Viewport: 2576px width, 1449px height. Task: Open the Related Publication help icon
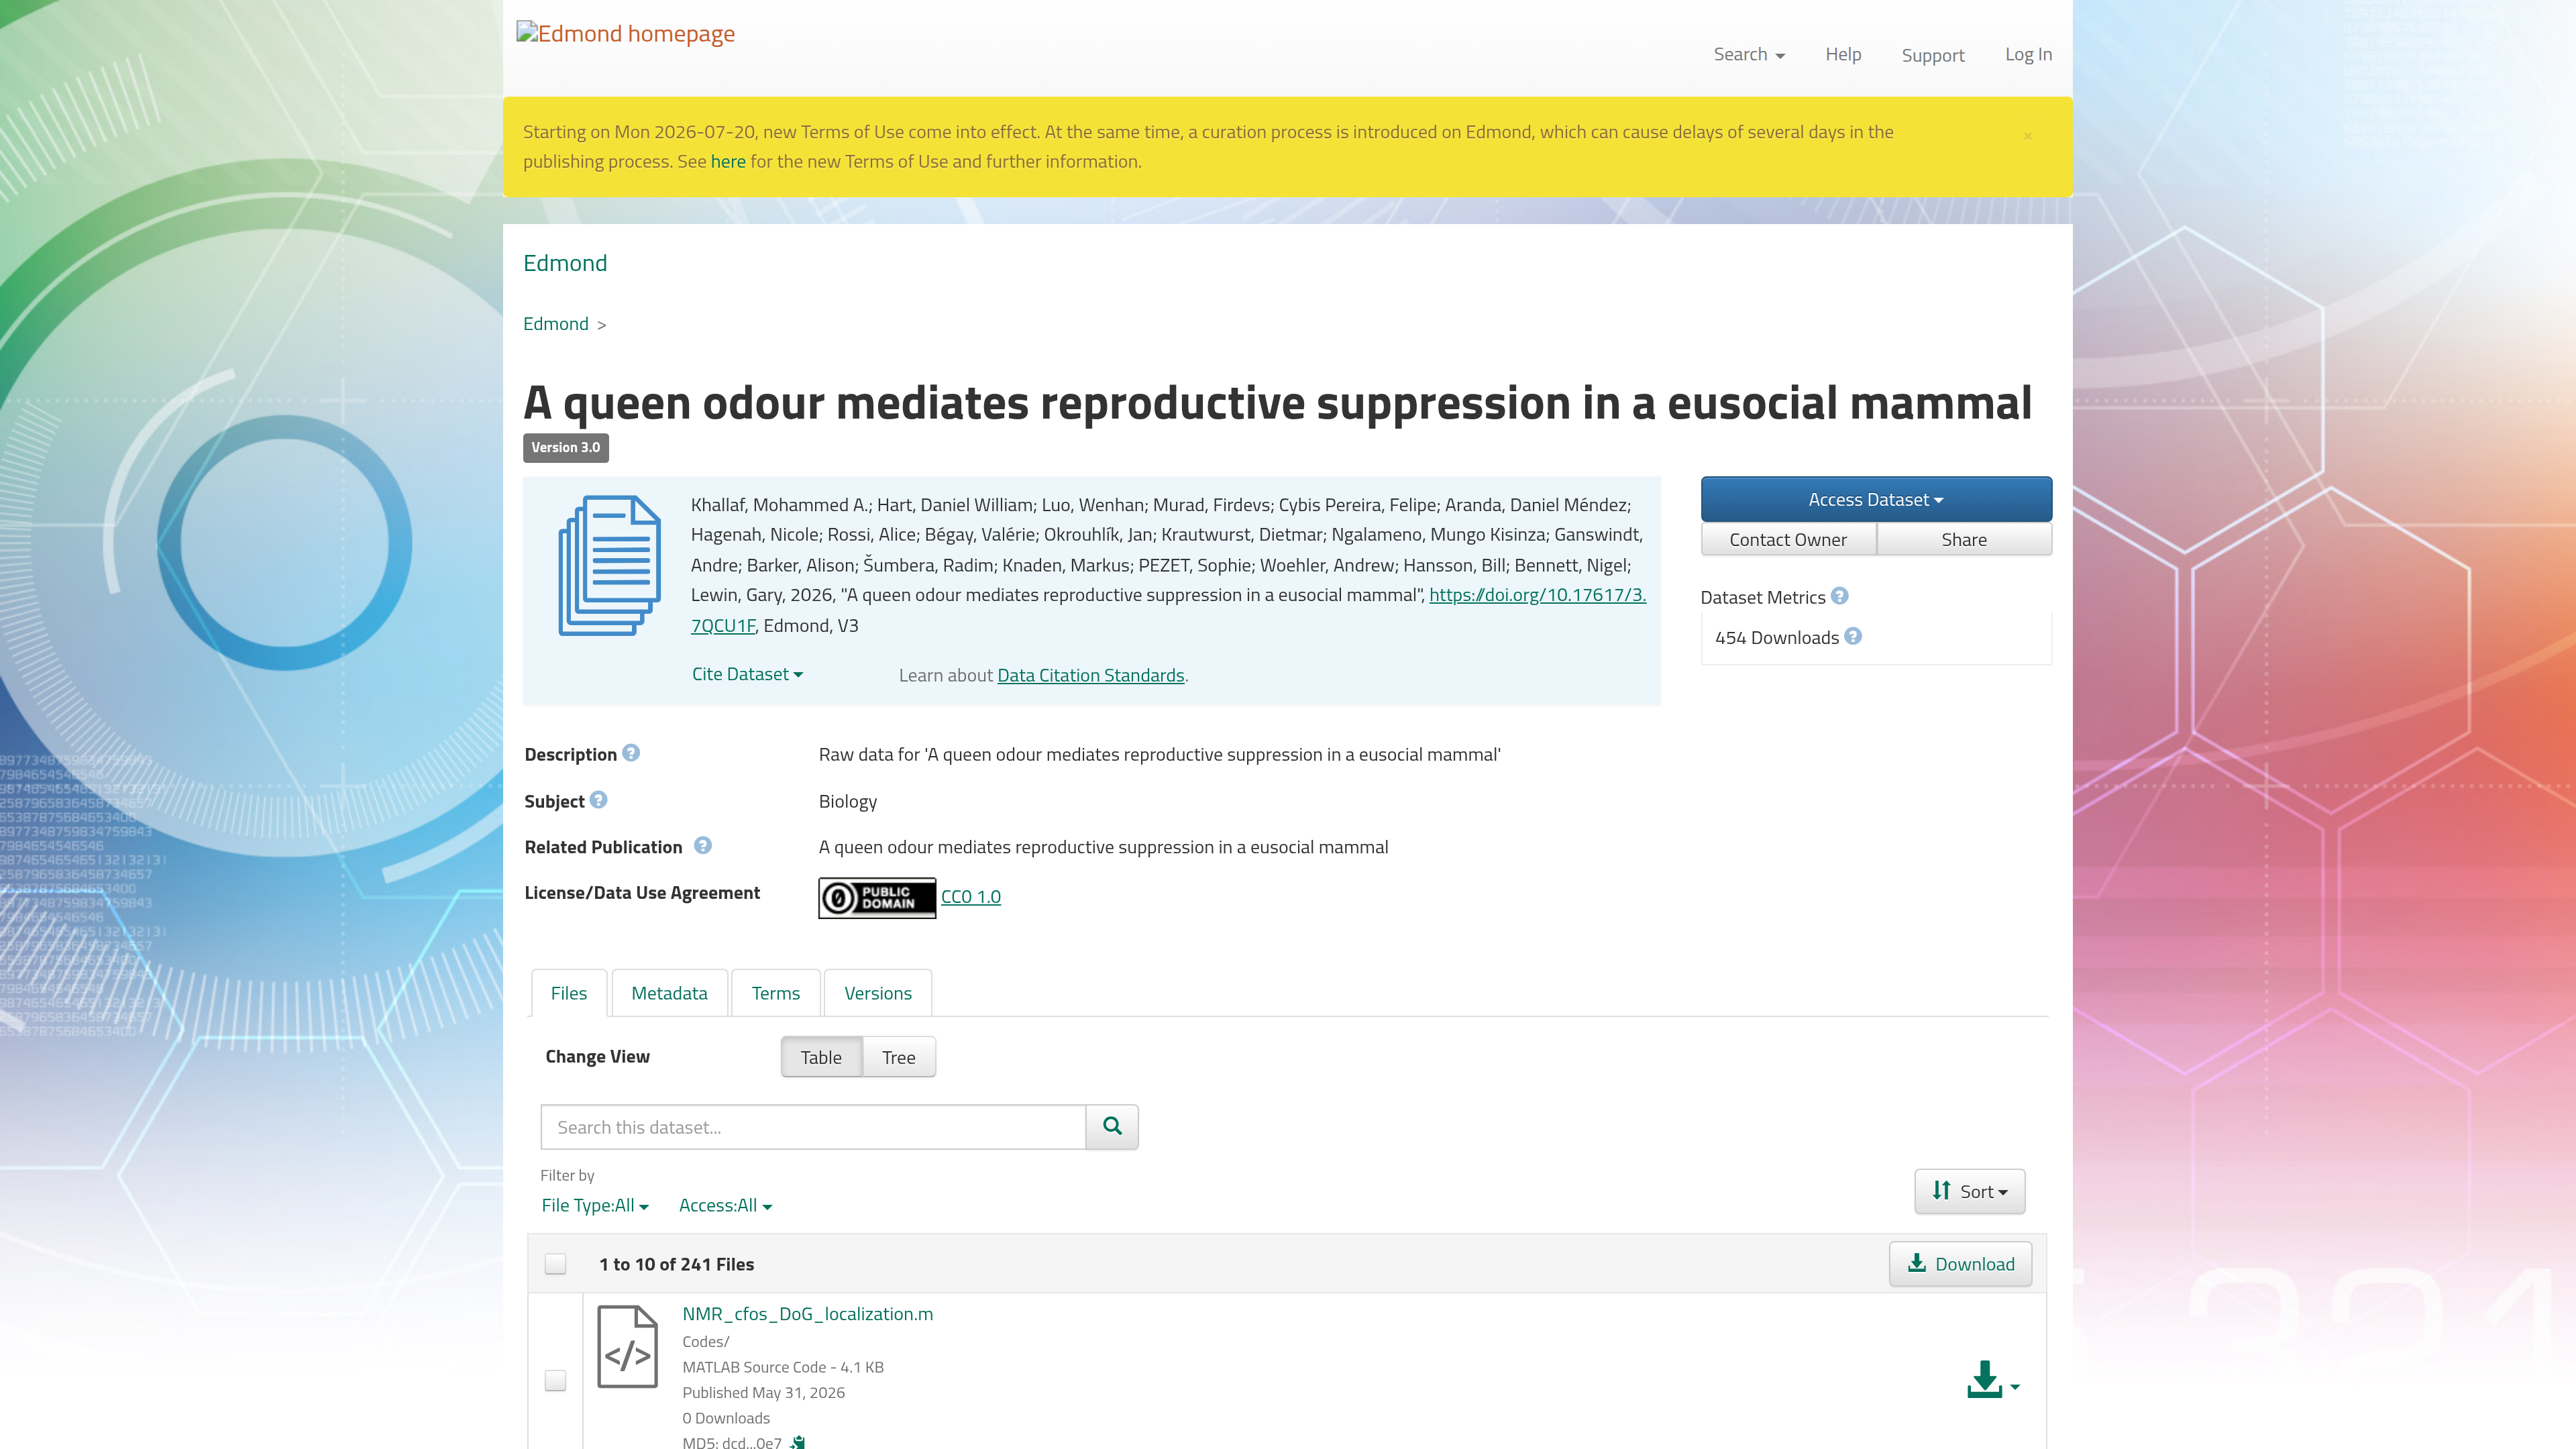(703, 846)
